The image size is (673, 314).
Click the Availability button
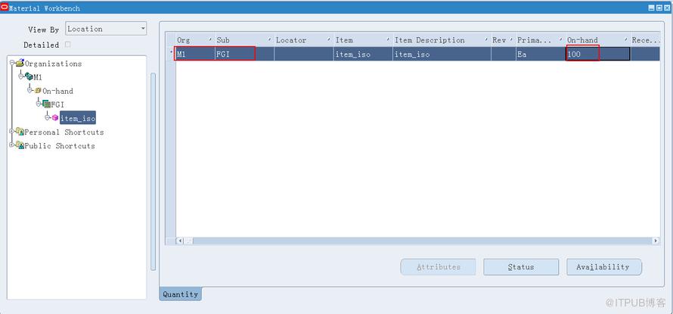(x=604, y=267)
